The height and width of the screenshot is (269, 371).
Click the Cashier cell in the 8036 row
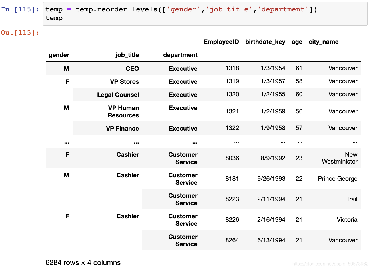tap(128, 155)
